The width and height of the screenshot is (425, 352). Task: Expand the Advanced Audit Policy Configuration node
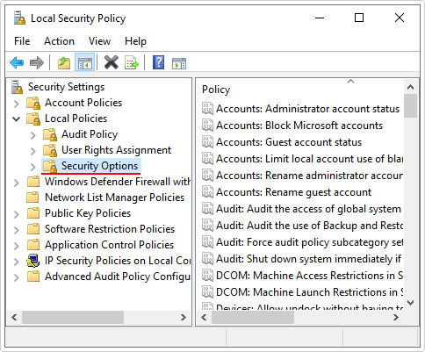coord(17,277)
